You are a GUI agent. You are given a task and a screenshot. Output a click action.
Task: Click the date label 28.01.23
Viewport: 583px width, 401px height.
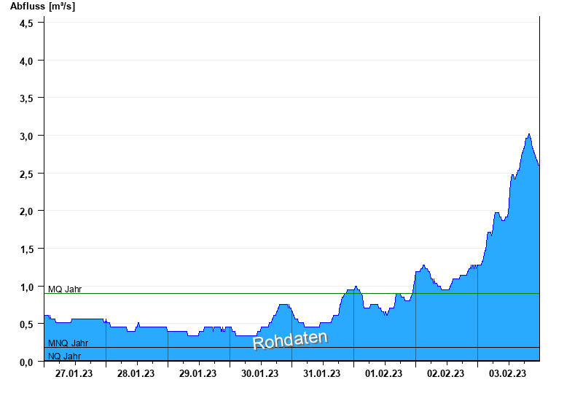pyautogui.click(x=136, y=373)
